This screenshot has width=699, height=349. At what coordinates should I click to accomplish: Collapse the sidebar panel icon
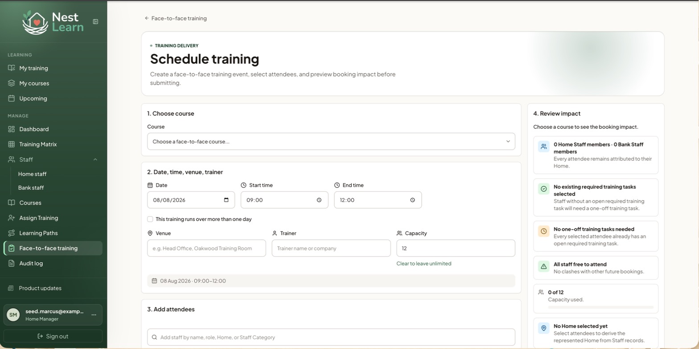tap(95, 21)
